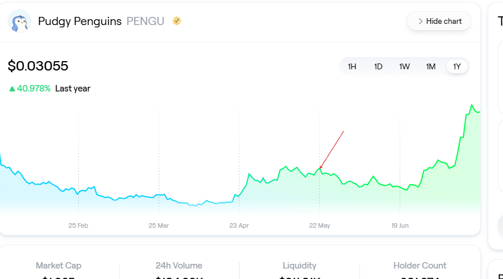The width and height of the screenshot is (503, 279).
Task: Click the 40.978% change percentage
Action: click(x=34, y=89)
